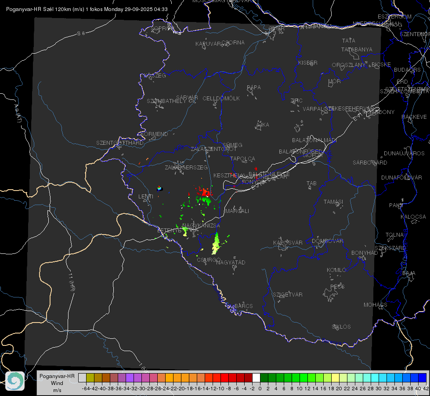Click the KOMLÓ city label
The image size is (430, 396).
(336, 270)
